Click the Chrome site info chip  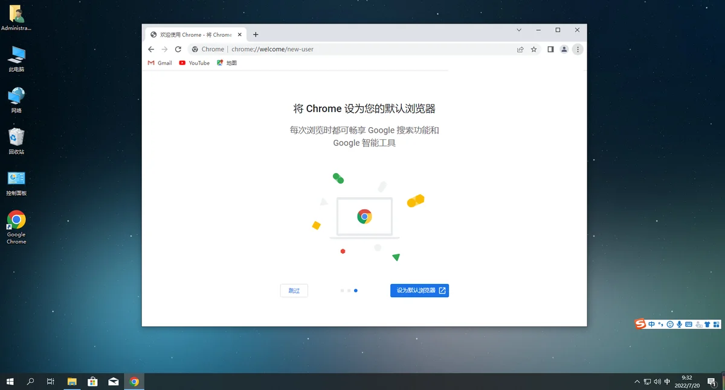point(208,49)
